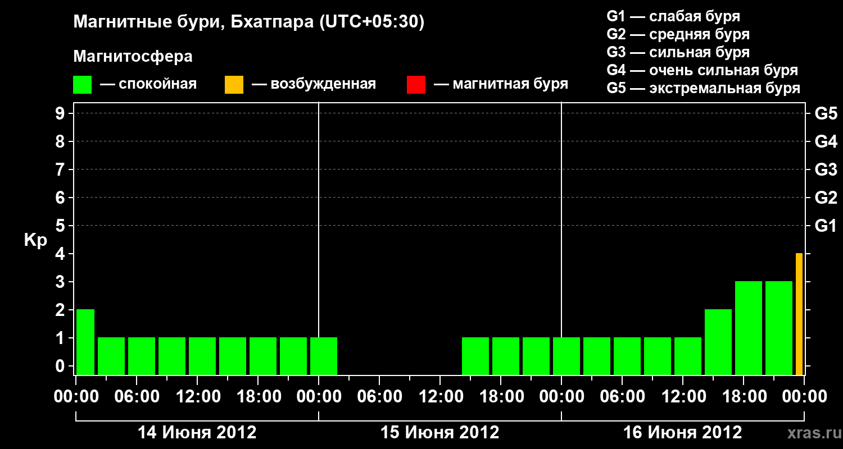
Task: Click 'G5 — экстремальная буря' legend line
Action: click(x=704, y=88)
